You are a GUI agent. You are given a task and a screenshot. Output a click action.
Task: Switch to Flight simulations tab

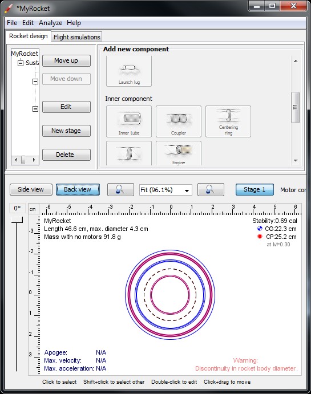(x=77, y=37)
